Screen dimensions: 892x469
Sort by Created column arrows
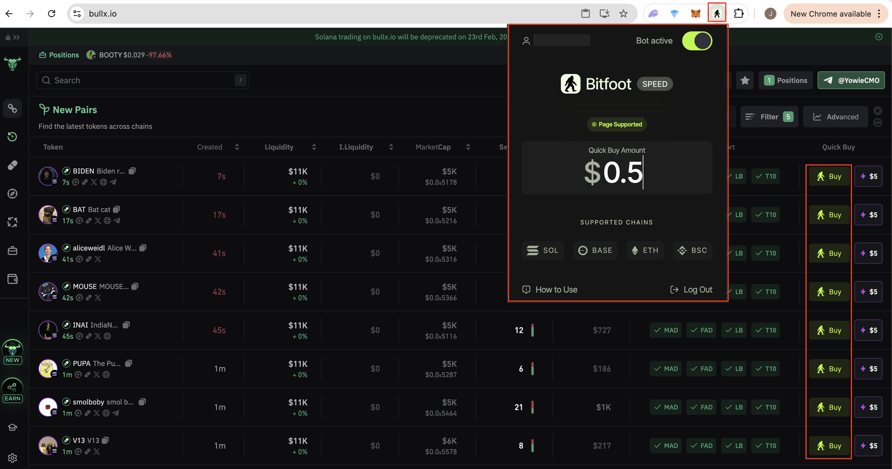(237, 147)
